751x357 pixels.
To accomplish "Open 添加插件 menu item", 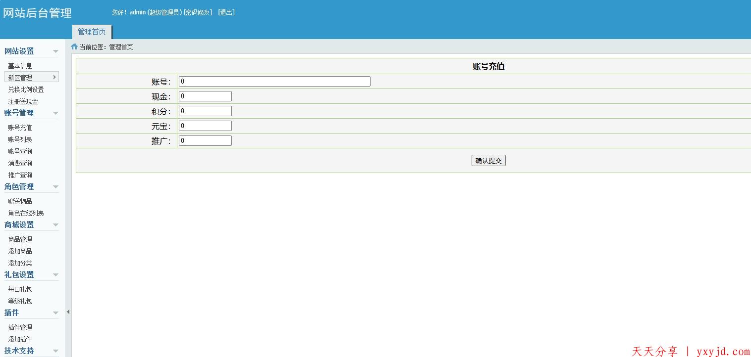I will tap(20, 339).
